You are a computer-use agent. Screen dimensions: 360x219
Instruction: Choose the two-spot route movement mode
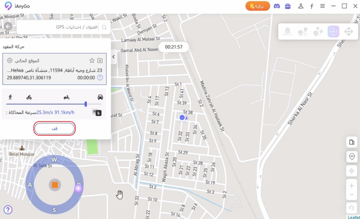tap(302, 32)
